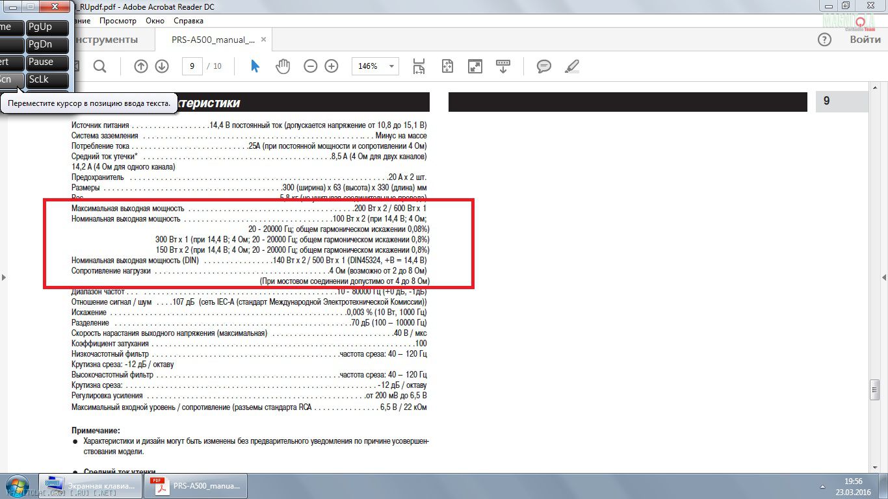Select the highlight text pen tool
The width and height of the screenshot is (888, 499).
[x=572, y=66]
